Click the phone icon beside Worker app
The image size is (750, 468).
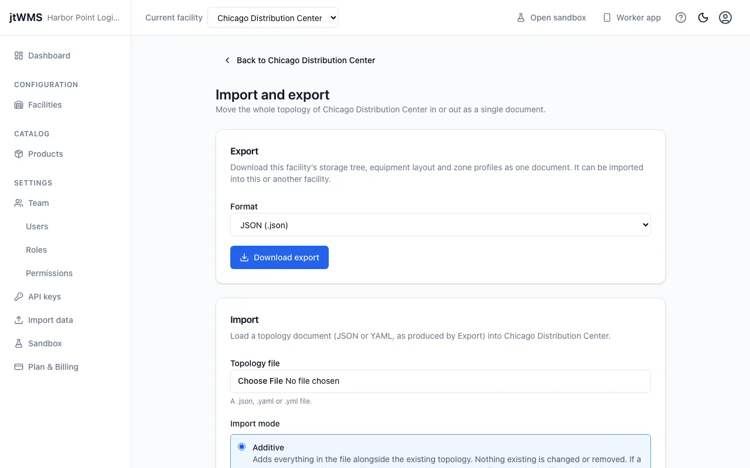(607, 18)
